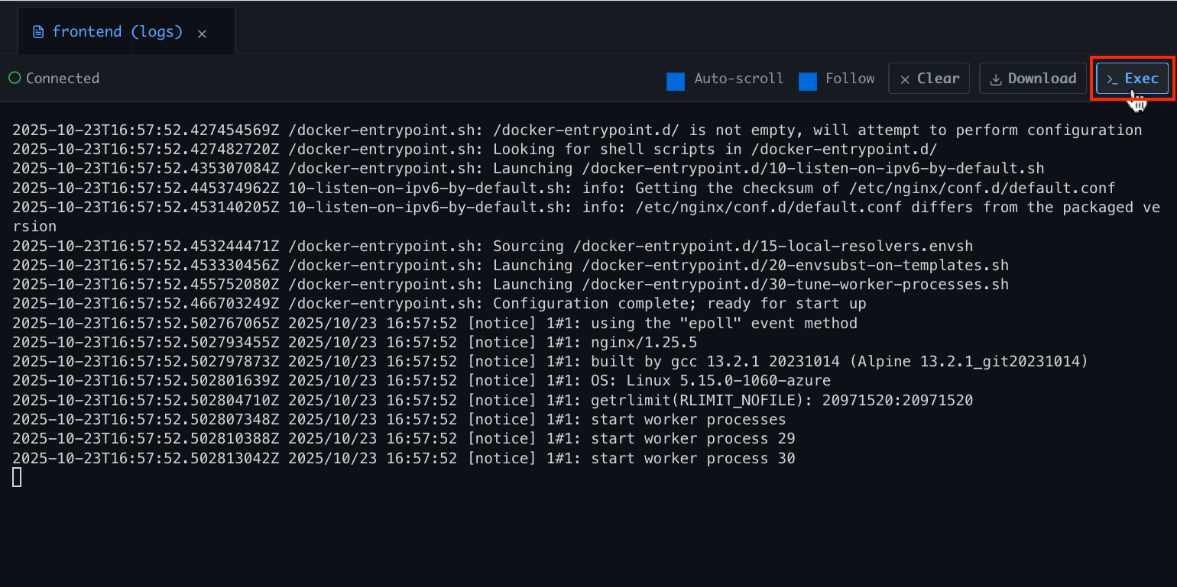
Task: Click the getrlimit(RLIMIT_NOFILE) log line
Action: coord(492,401)
